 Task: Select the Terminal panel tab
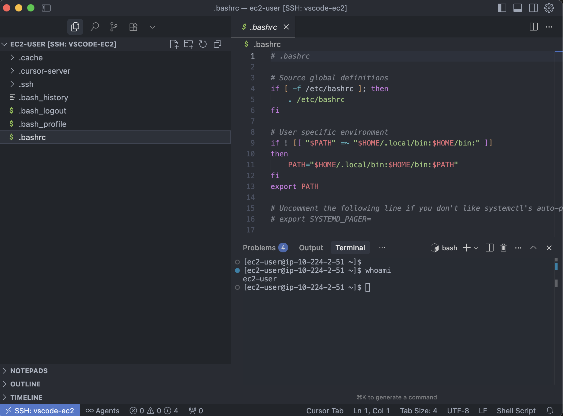pos(350,248)
